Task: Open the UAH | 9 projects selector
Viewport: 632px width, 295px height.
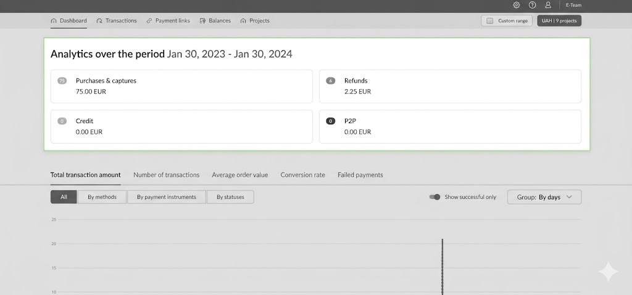Action: [559, 21]
